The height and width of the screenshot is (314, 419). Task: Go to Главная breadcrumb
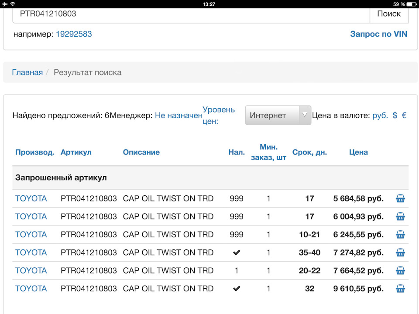(x=27, y=72)
